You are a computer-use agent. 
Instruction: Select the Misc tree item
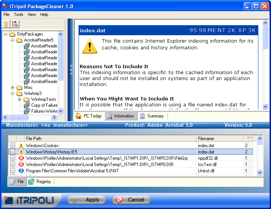click(28, 87)
